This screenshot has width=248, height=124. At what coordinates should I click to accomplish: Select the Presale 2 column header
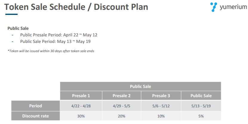pyautogui.click(x=121, y=96)
